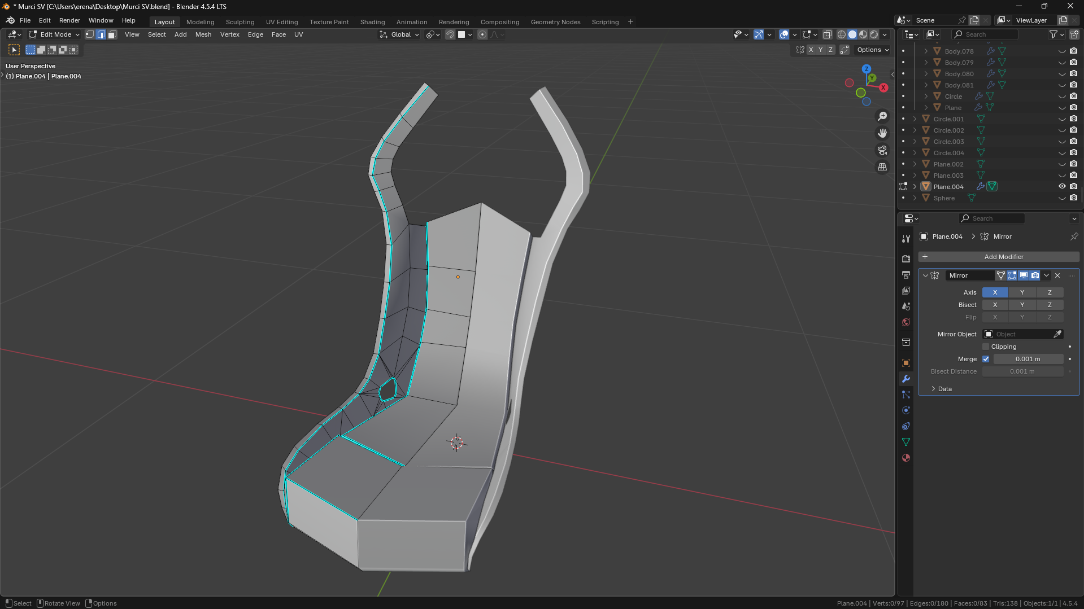This screenshot has height=609, width=1084.
Task: Hide Plane.004 using eye icon
Action: pyautogui.click(x=1062, y=187)
